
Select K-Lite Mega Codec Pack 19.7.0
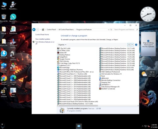tap(69, 63)
